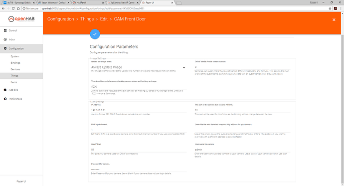344x186 pixels.
Task: Switch to the Jason Wiseman Outlook tab
Action: 53,2
